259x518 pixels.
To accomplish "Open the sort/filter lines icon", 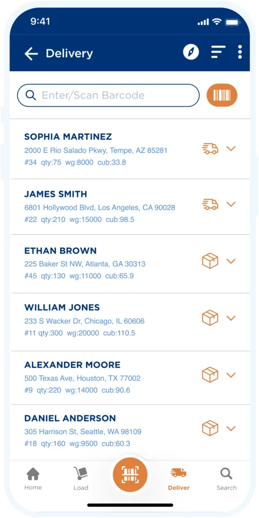I will coord(219,52).
